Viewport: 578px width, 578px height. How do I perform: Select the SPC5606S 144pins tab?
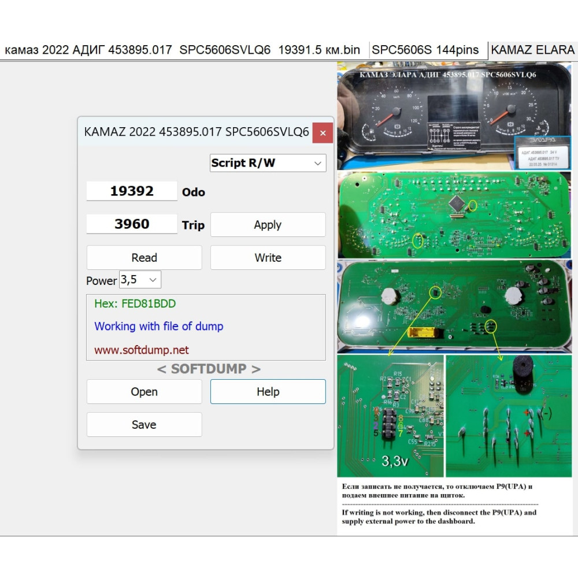click(x=425, y=50)
